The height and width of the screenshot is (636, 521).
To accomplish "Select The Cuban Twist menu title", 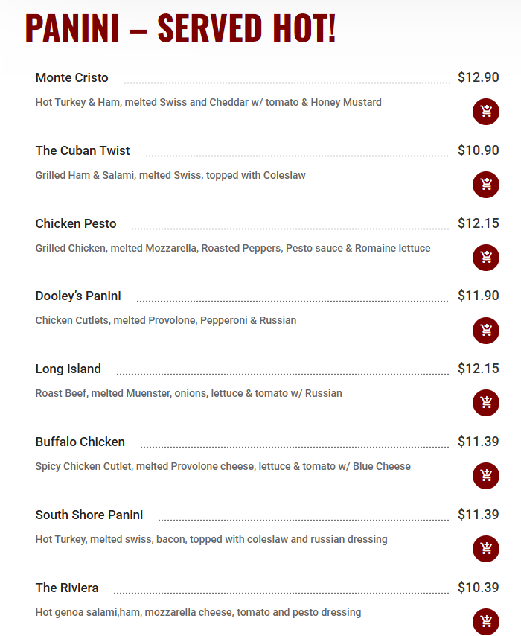I will pyautogui.click(x=82, y=150).
